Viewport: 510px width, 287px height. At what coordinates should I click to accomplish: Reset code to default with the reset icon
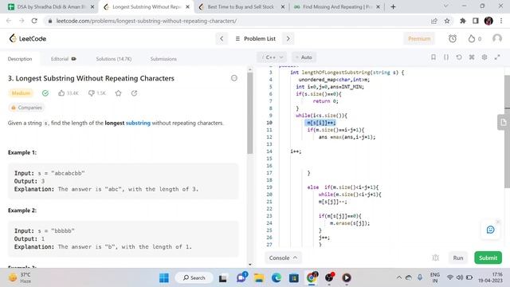coord(459,57)
